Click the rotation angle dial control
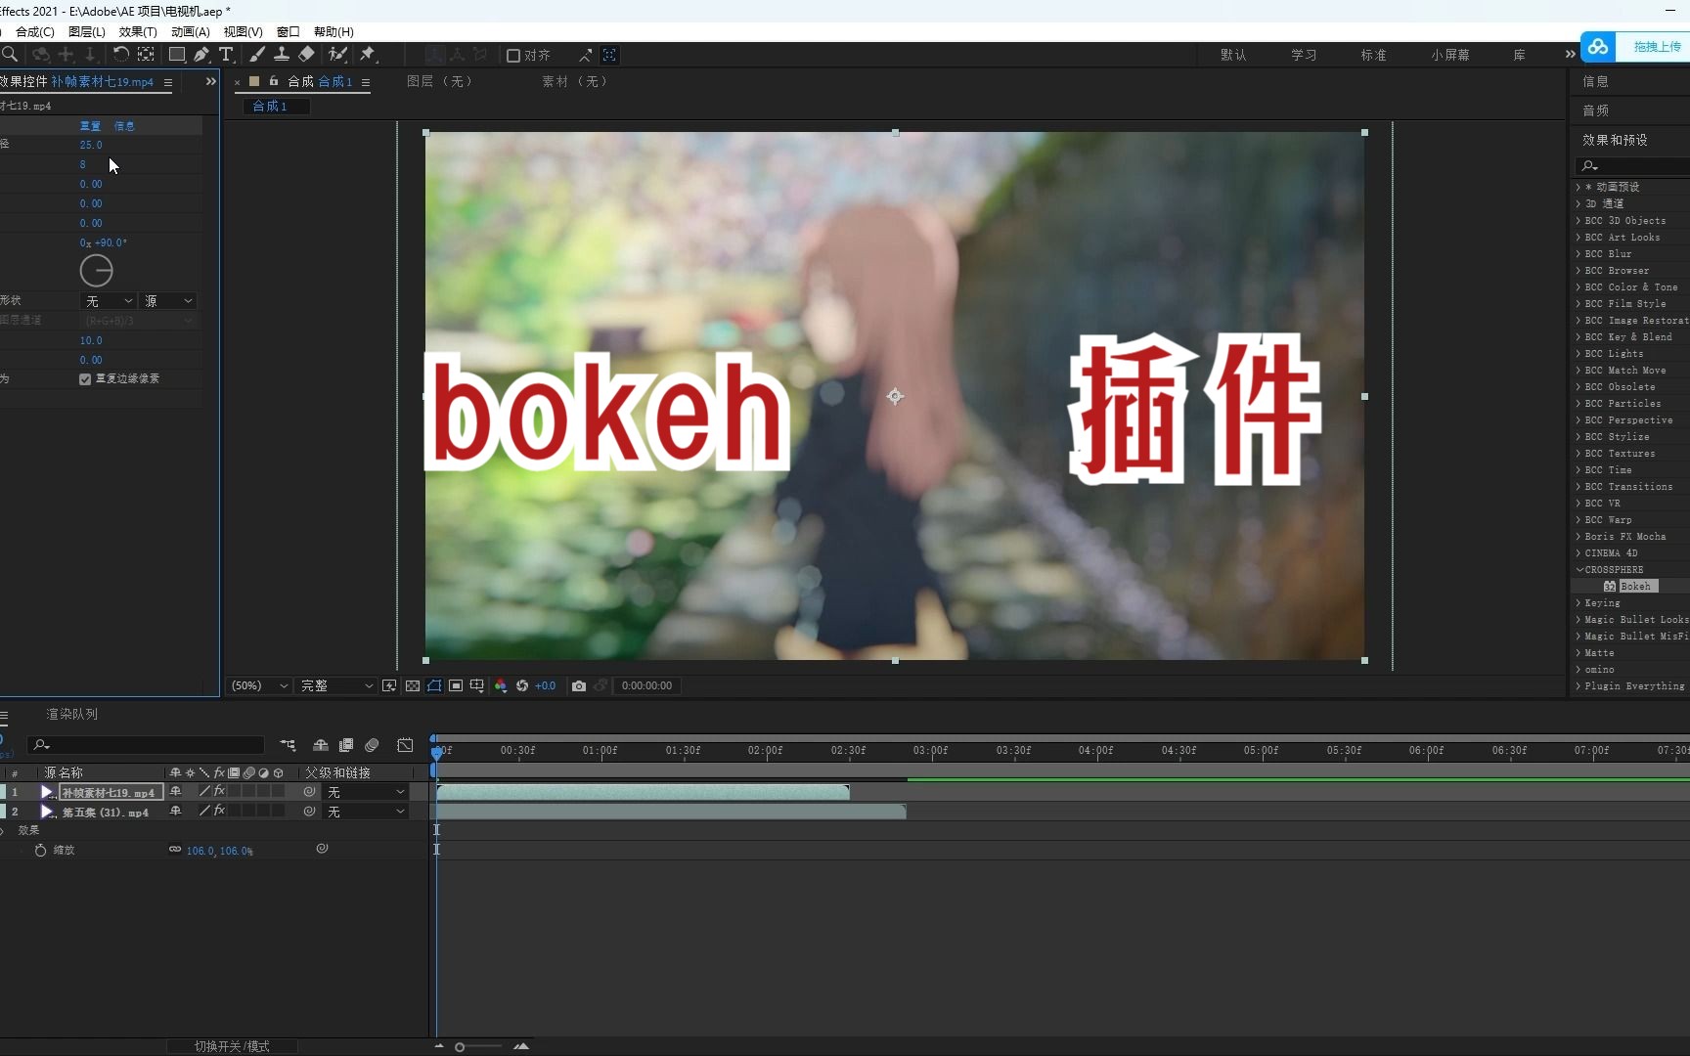This screenshot has height=1056, width=1690. [x=96, y=271]
